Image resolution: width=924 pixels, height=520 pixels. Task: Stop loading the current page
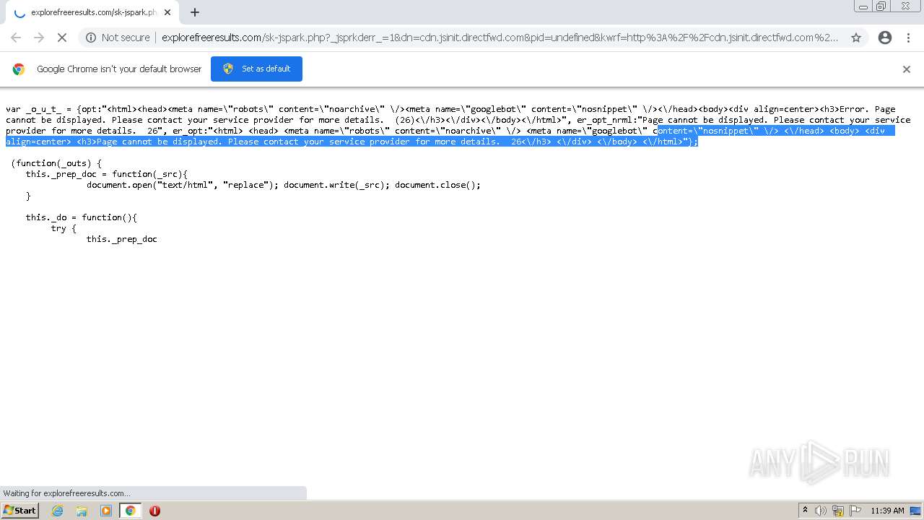[62, 38]
